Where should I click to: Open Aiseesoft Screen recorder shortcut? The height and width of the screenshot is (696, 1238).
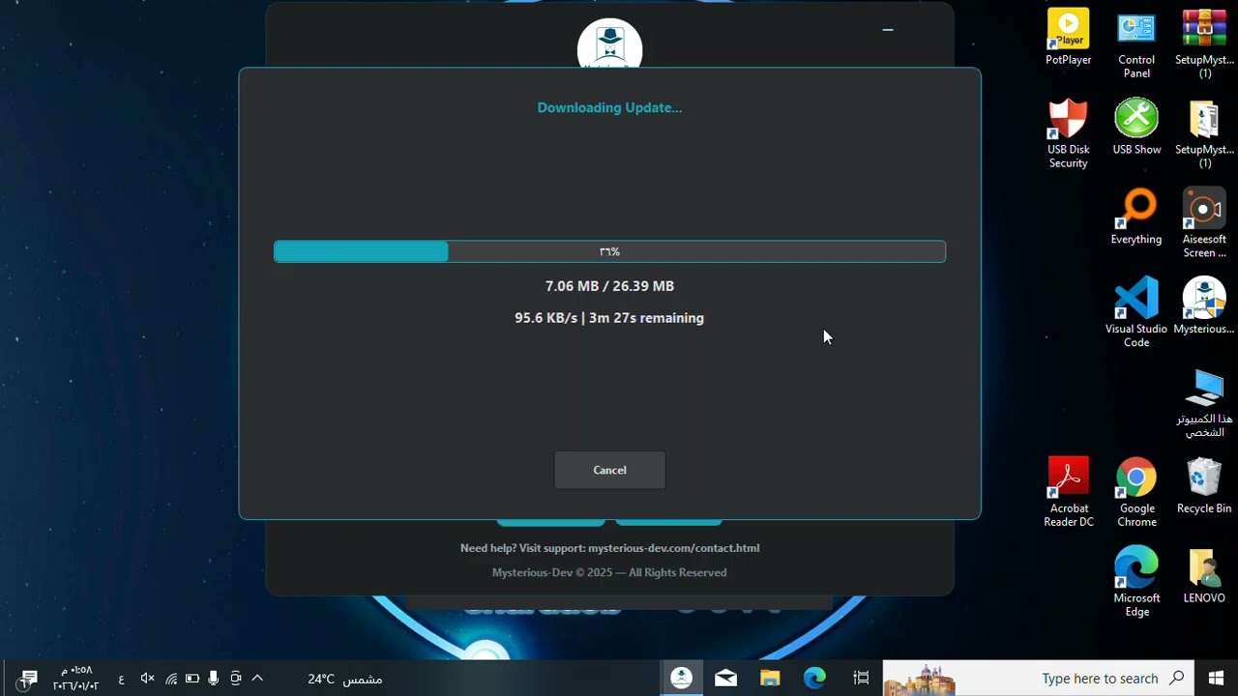pos(1204,223)
